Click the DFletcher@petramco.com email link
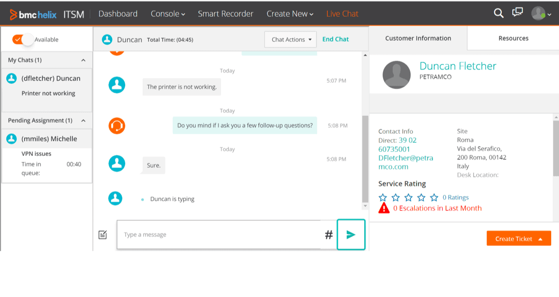The height and width of the screenshot is (297, 559). [406, 162]
